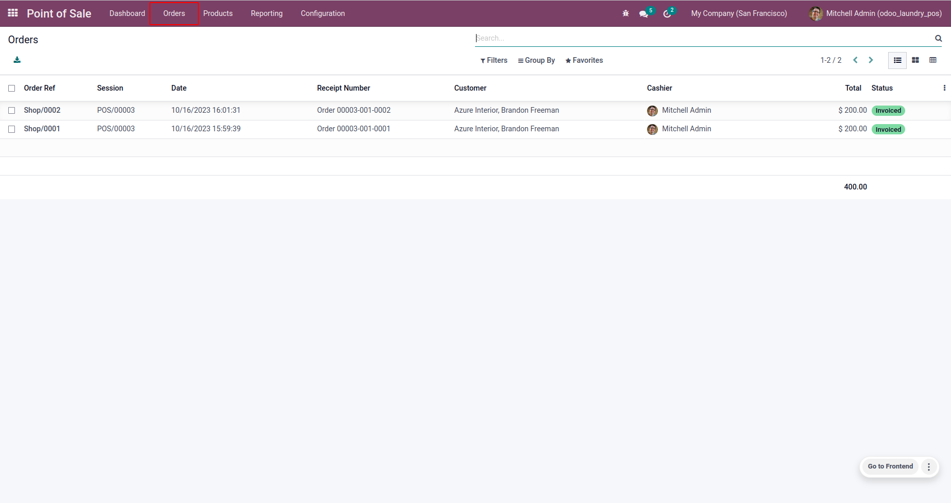Click cashier avatar in Shop/0001 row

652,129
